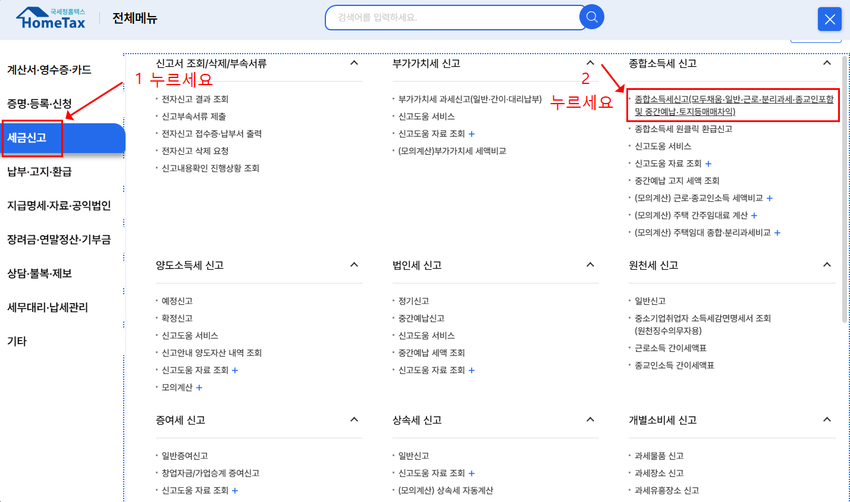Screen dimensions: 850x502
Task: Collapse 개별소비세 신고 section chevron
Action: coord(827,419)
